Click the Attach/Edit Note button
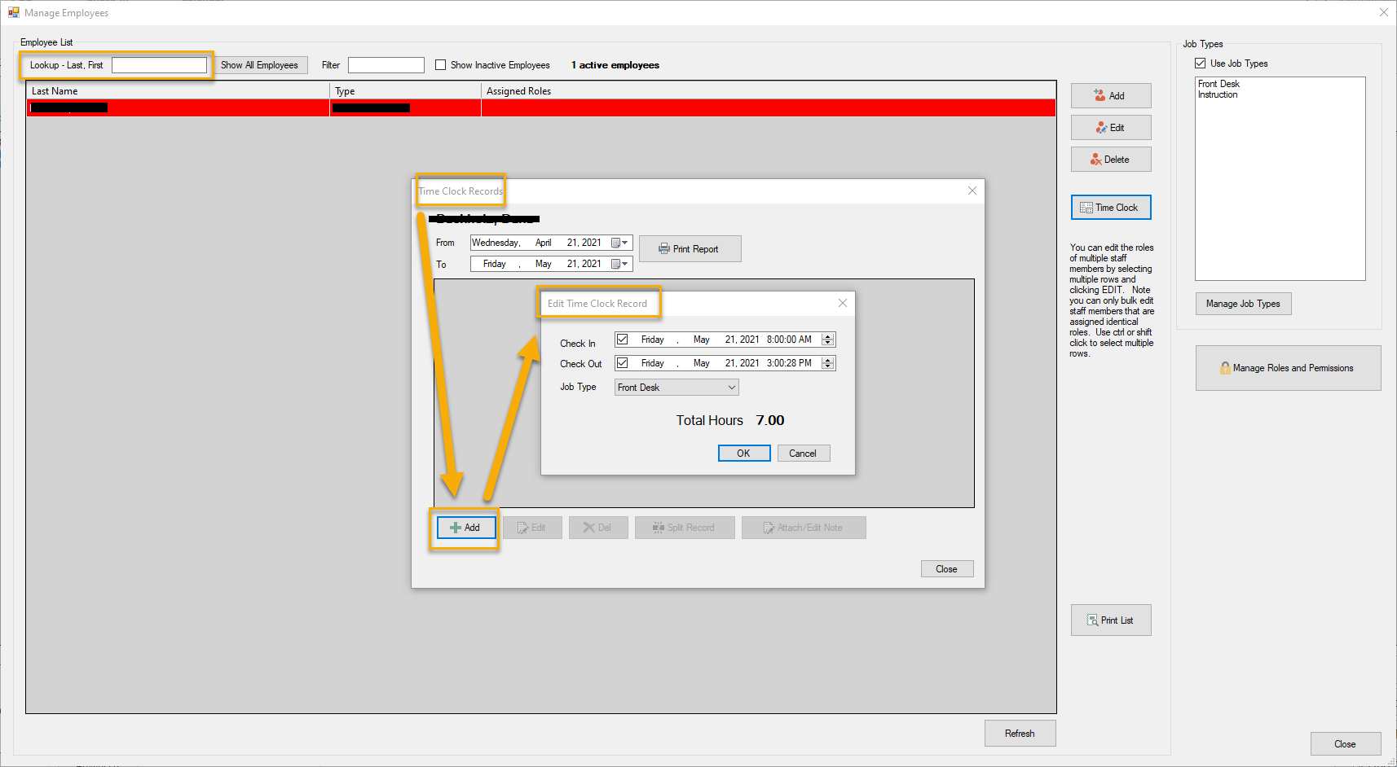The height and width of the screenshot is (767, 1397). pos(804,528)
